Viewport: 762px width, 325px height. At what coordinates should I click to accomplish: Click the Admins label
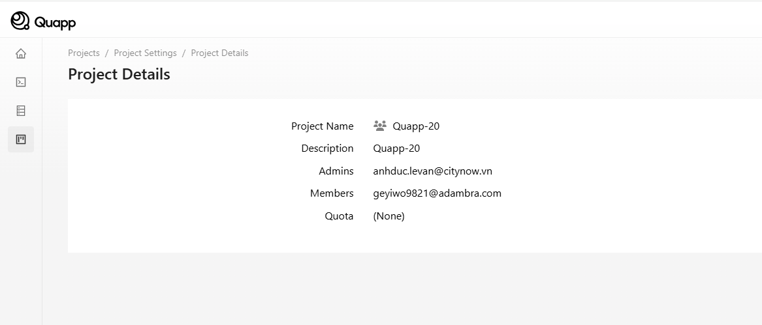click(x=336, y=171)
